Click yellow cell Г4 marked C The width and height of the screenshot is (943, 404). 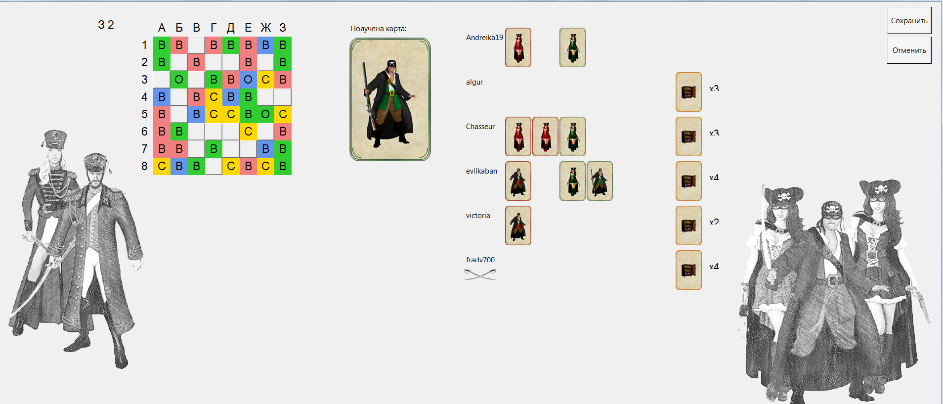[x=214, y=97]
